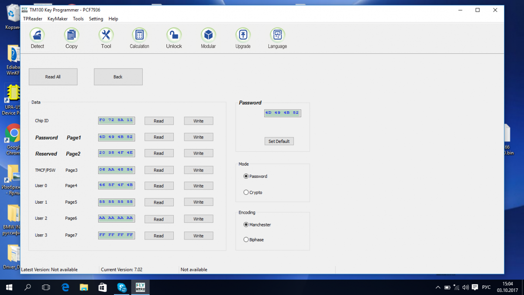Click the Detect toolbar icon
524x295 pixels.
(x=37, y=35)
